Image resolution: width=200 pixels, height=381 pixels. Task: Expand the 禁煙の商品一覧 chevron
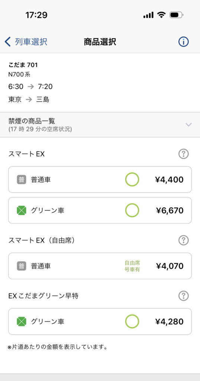point(188,125)
